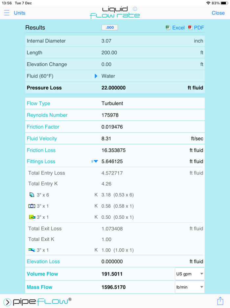Export results via PDF link

click(199, 28)
